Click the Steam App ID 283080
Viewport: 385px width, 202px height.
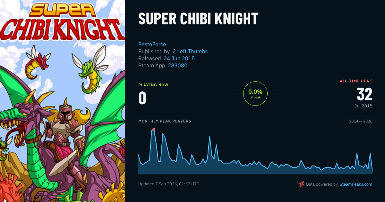[178, 65]
